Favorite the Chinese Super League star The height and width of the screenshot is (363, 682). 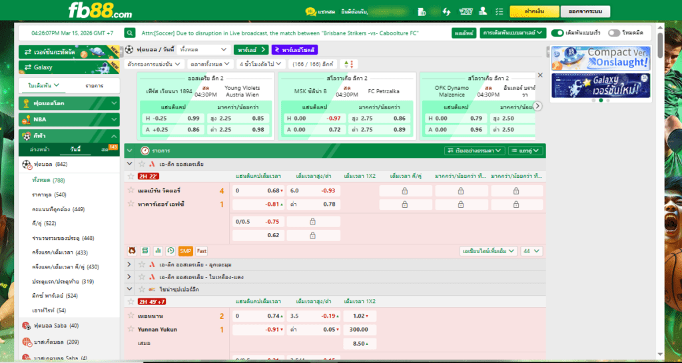[x=142, y=289]
